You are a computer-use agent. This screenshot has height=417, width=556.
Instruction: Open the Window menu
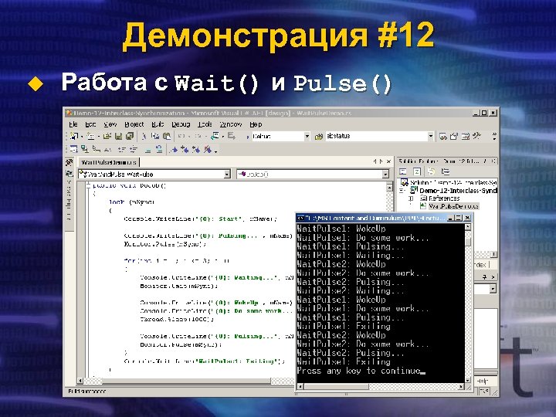(x=230, y=124)
